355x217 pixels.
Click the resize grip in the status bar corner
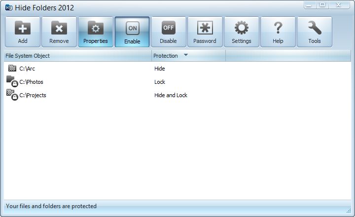coord(349,211)
